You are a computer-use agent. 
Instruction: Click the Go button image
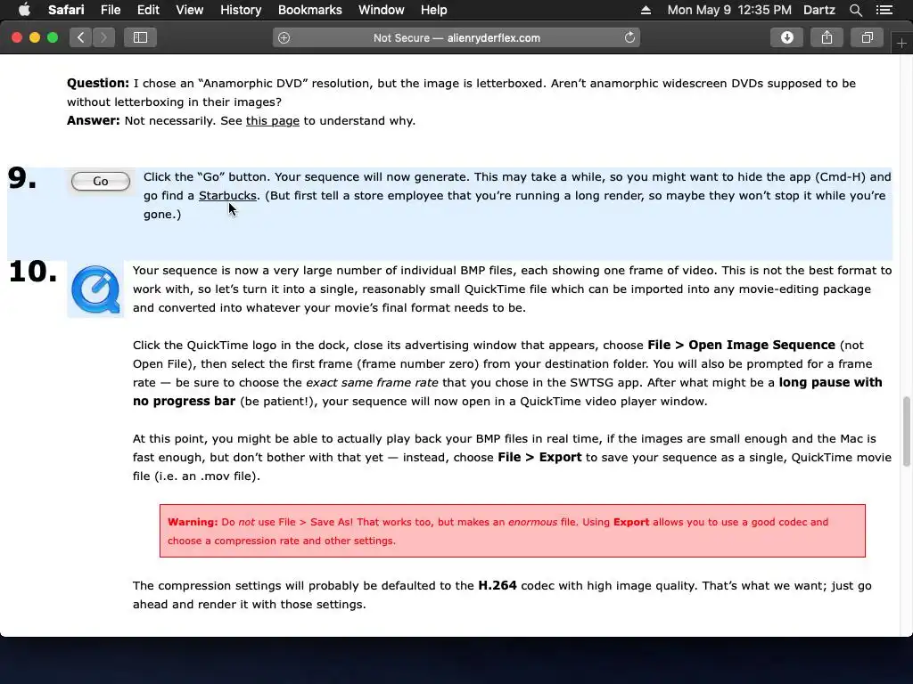[x=101, y=182]
